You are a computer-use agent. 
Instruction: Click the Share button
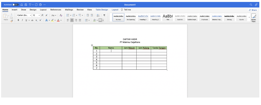(253, 10)
